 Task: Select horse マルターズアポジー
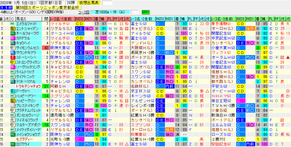point(28,125)
